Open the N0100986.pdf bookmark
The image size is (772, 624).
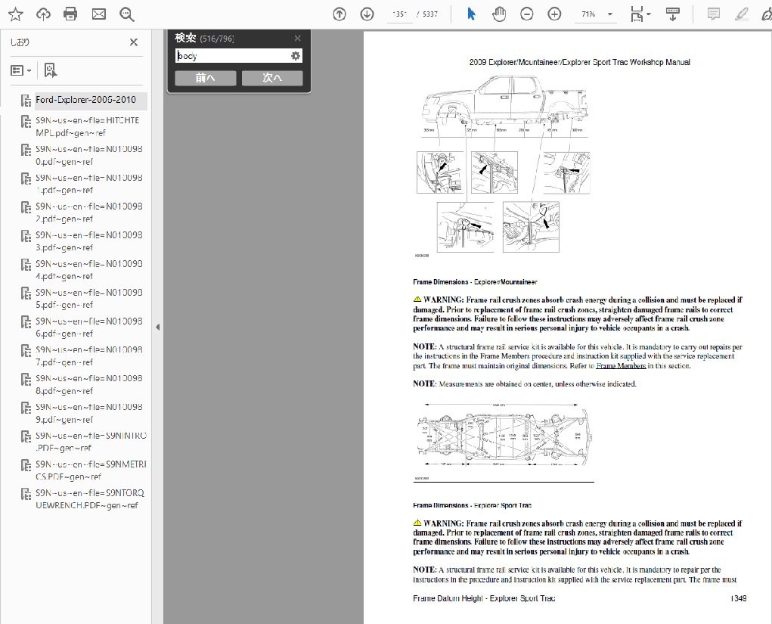(x=89, y=327)
